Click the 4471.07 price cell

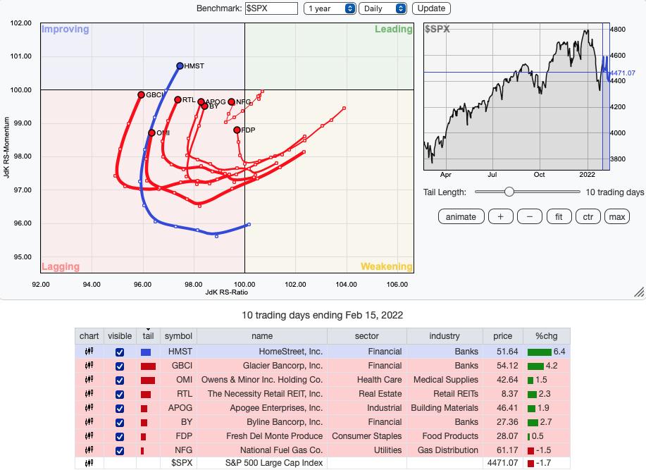click(502, 463)
